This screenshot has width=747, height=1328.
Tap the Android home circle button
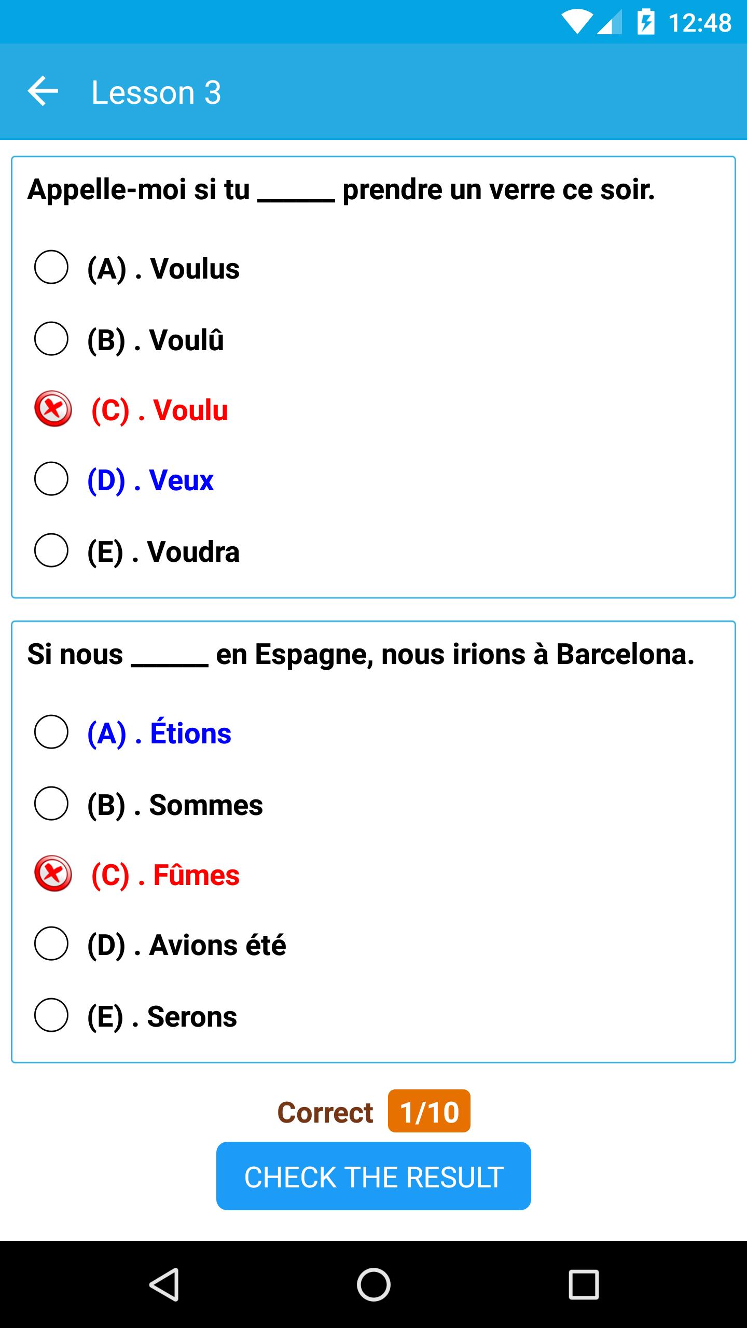click(374, 1284)
